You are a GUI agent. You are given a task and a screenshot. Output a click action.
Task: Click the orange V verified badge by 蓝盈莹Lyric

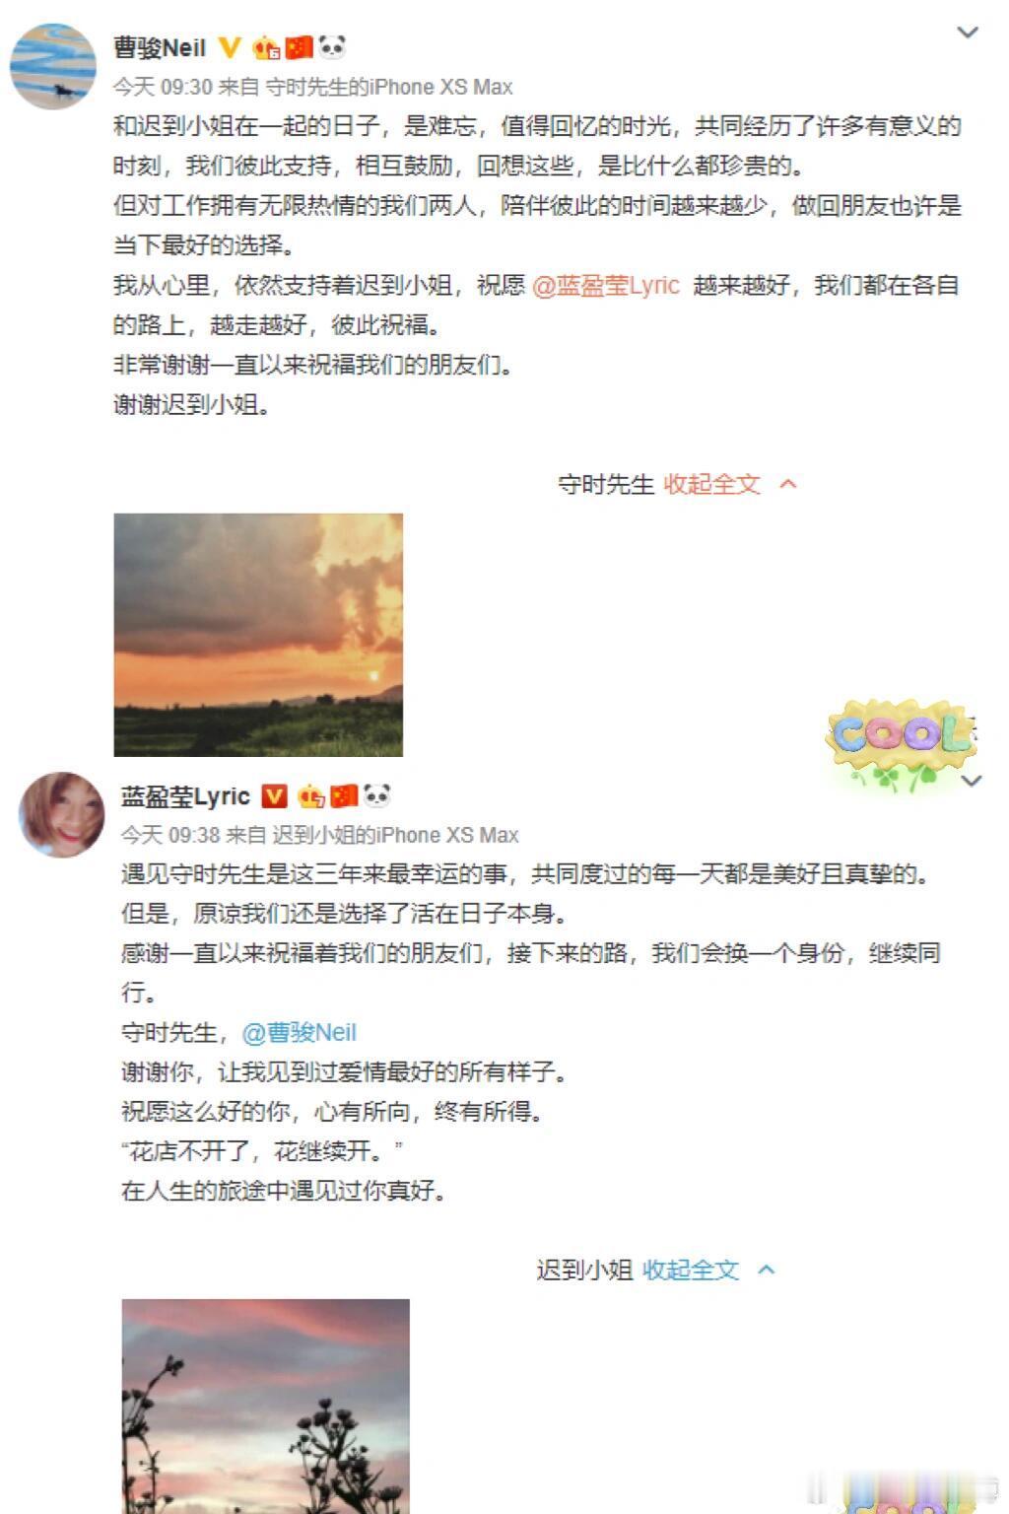[273, 795]
